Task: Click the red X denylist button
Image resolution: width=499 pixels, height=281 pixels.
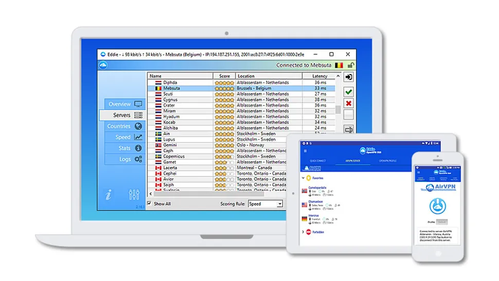Action: coord(348,103)
